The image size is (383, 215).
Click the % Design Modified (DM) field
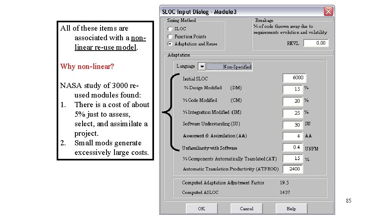(292, 89)
